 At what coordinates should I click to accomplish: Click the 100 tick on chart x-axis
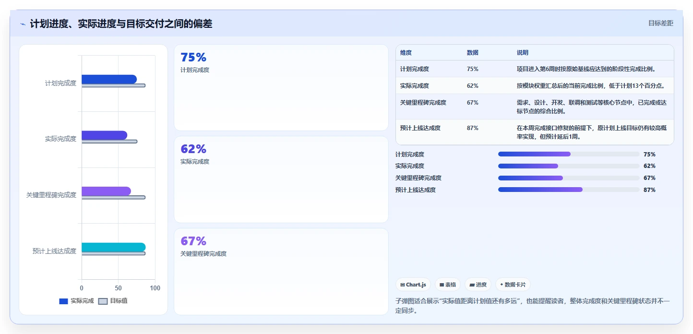tap(155, 288)
